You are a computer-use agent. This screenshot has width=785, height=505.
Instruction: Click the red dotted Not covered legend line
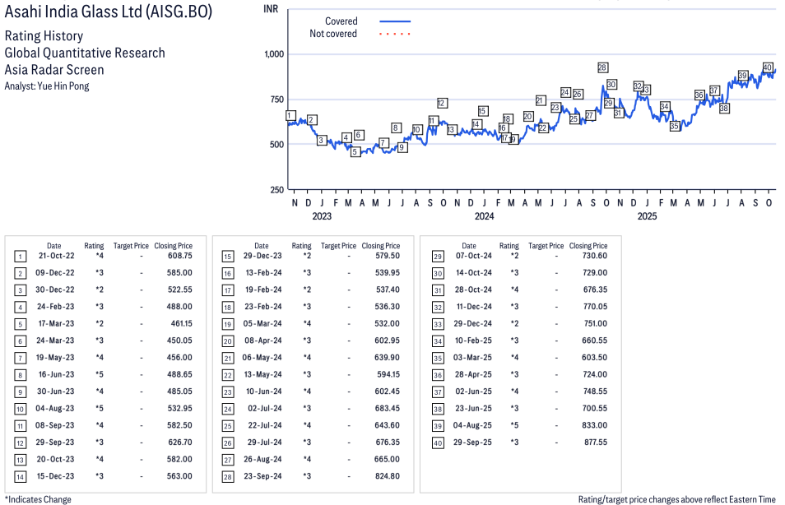click(x=395, y=34)
